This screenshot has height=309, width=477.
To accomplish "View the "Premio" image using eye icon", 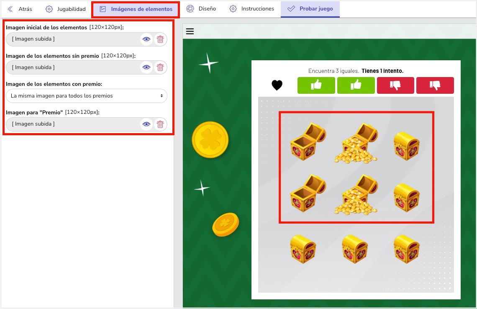I will pos(146,124).
